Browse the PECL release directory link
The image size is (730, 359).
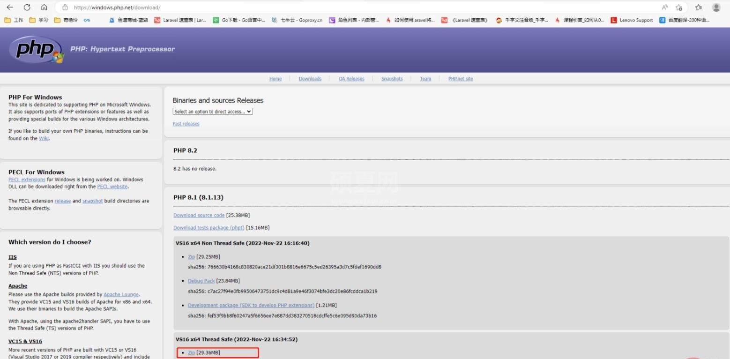tap(63, 201)
